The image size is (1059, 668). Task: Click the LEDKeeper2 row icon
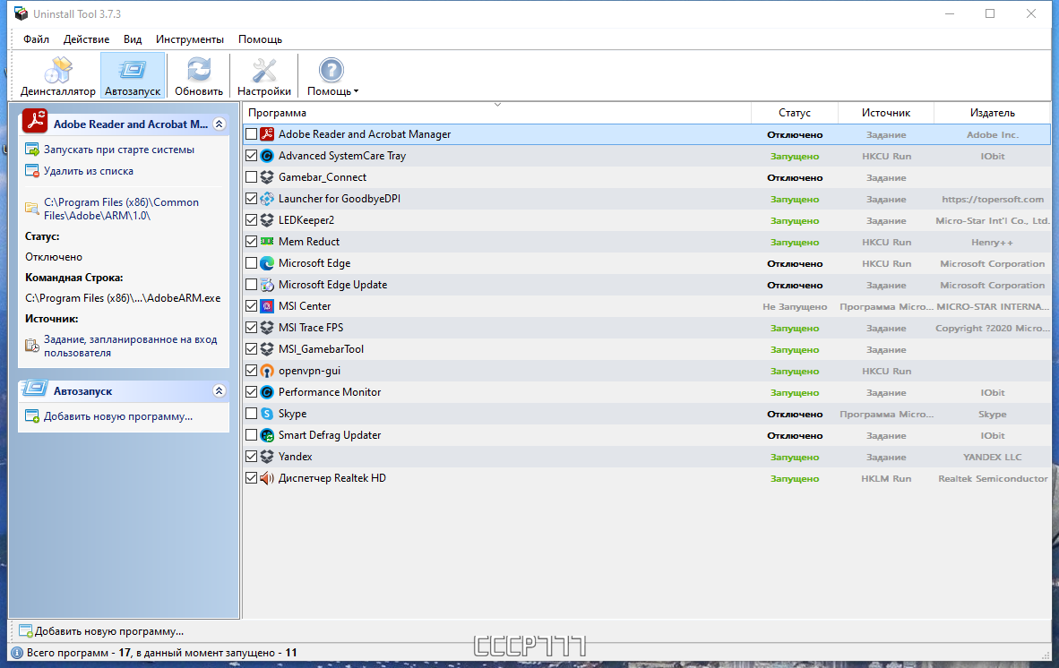tap(267, 220)
